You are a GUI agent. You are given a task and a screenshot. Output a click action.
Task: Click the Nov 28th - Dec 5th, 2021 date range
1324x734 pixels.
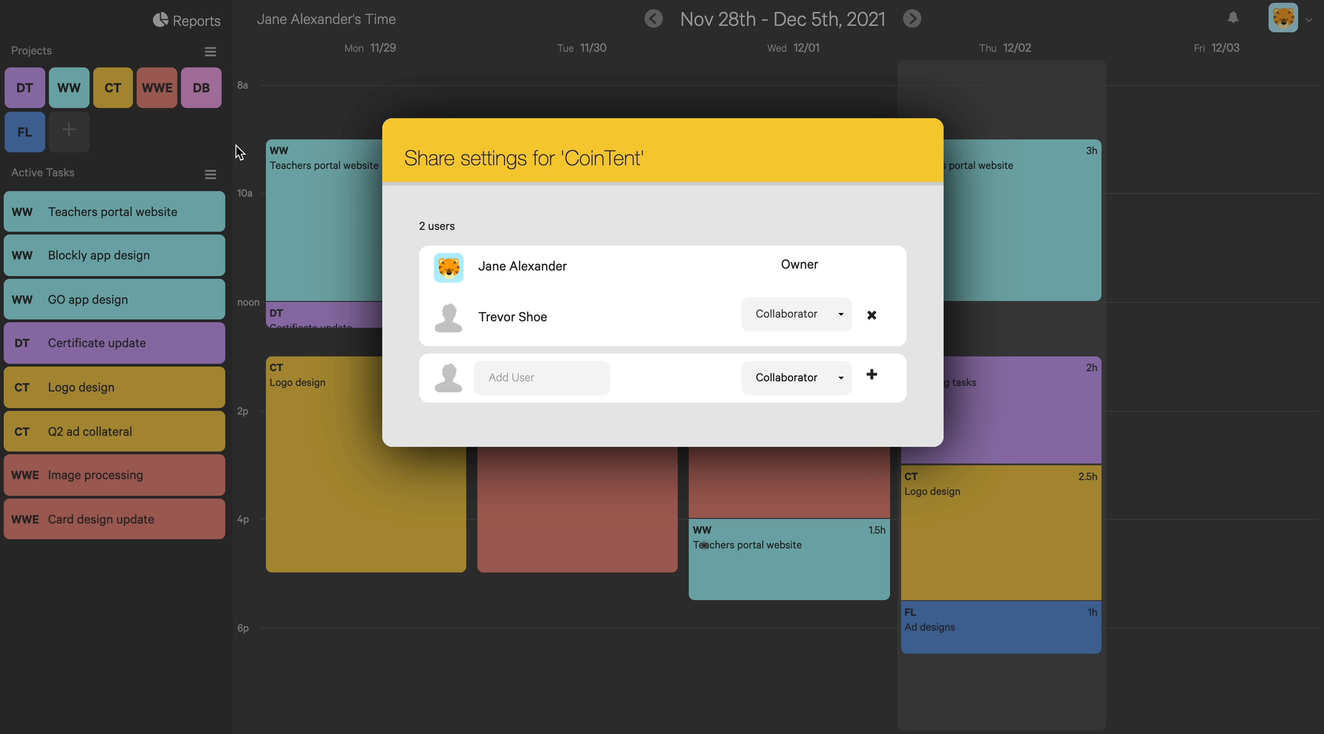[782, 19]
